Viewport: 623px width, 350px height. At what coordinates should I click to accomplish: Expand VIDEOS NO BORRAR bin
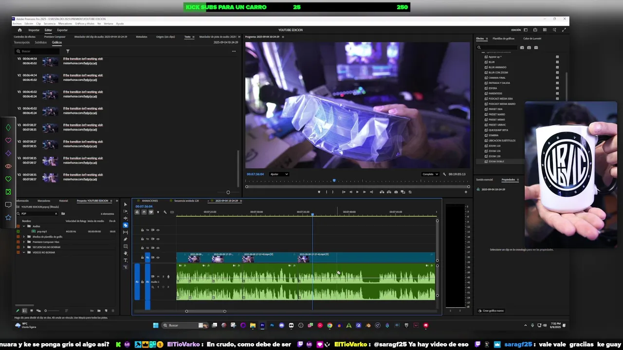24,252
